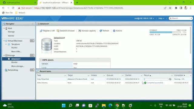Select the Terraform virtual machine
The width and height of the screenshot is (194, 109).
click(x=15, y=44)
